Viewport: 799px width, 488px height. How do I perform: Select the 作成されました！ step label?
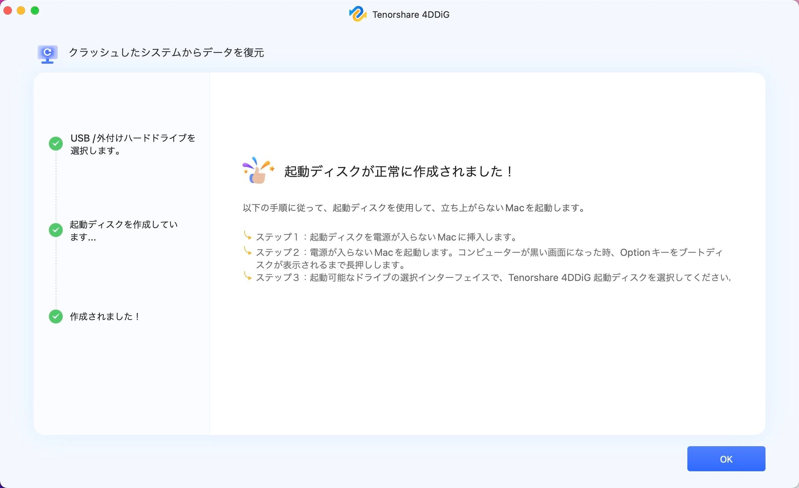[105, 317]
